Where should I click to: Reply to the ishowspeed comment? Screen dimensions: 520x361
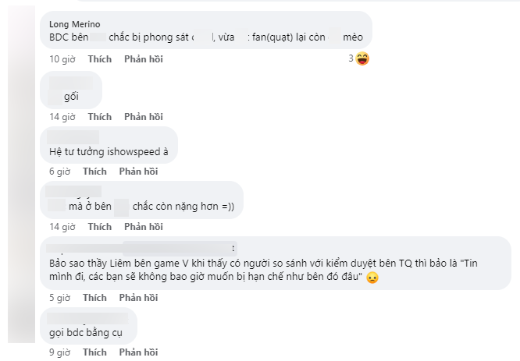139,172
